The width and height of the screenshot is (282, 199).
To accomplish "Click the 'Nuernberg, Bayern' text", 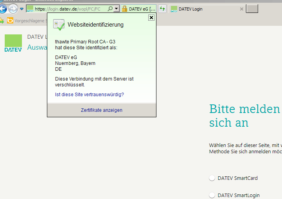I will tap(75, 63).
